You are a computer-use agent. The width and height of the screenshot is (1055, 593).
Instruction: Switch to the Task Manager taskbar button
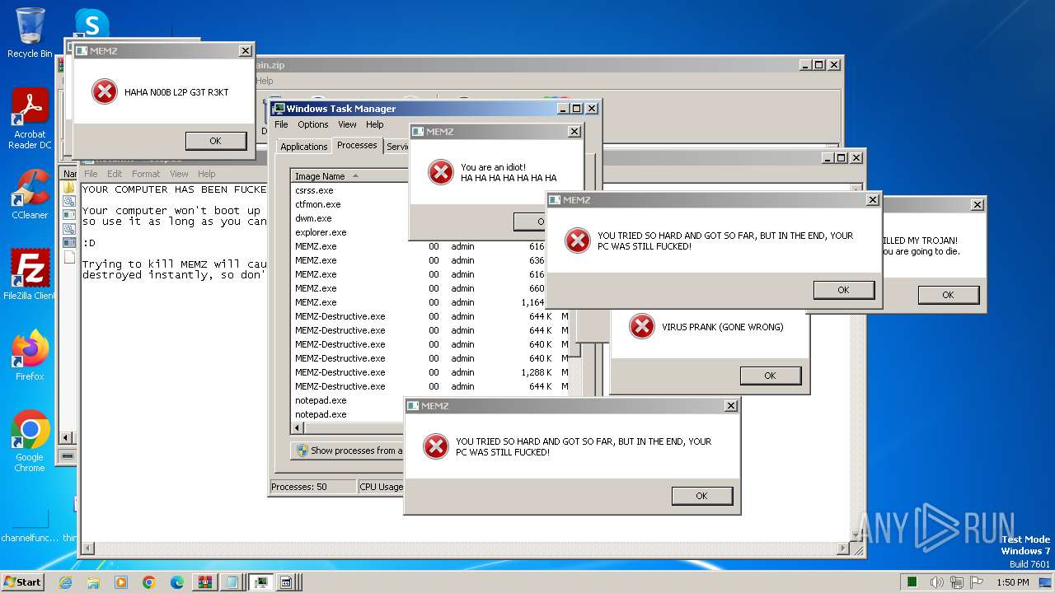pos(260,582)
